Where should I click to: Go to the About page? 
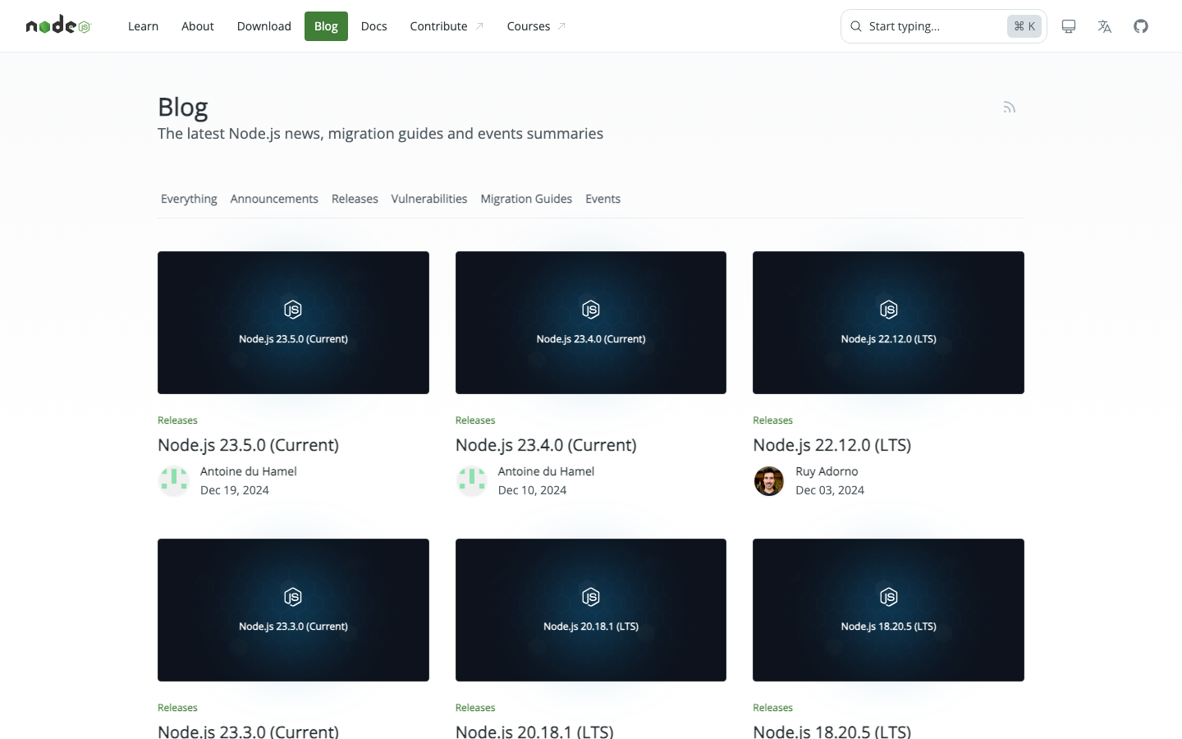pos(198,26)
